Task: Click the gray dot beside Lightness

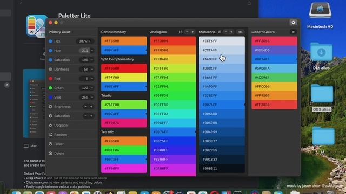Action: coord(50,70)
